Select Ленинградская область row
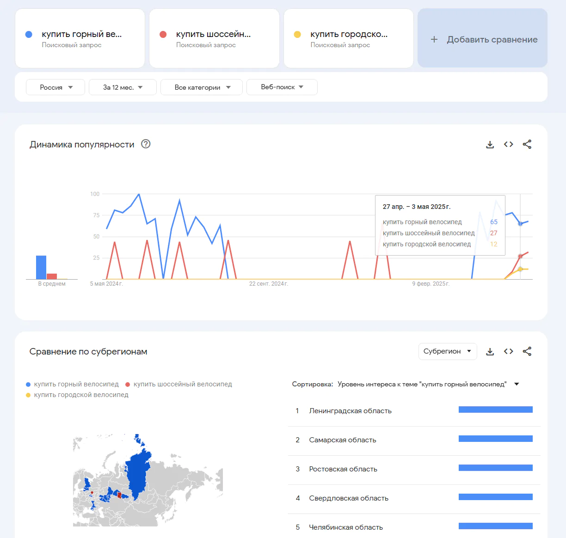566x538 pixels. [414, 411]
